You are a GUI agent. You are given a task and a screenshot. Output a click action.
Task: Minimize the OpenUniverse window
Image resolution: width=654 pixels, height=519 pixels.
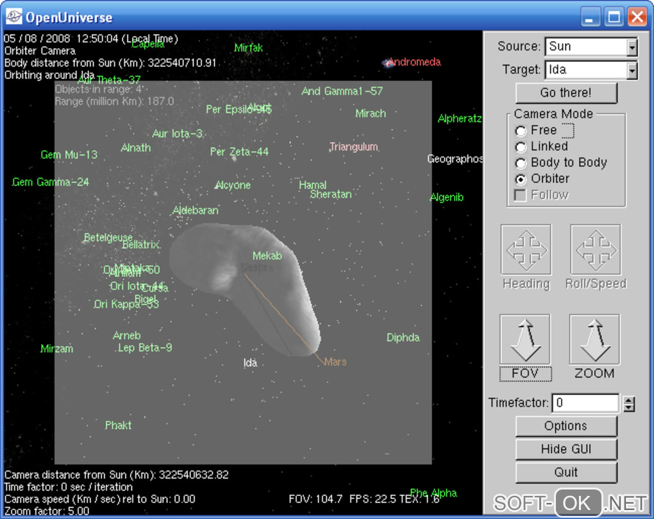(590, 17)
